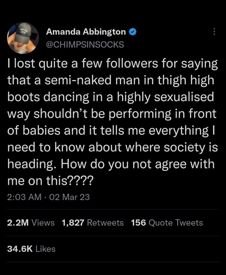The height and width of the screenshot is (275, 226).
Task: Open the Quote Tweets list label
Action: 175,223
